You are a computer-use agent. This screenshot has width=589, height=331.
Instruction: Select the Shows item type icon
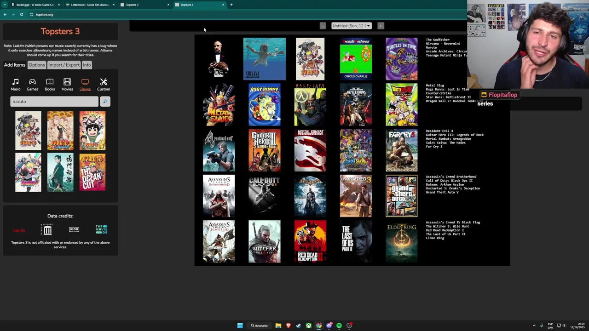[85, 85]
